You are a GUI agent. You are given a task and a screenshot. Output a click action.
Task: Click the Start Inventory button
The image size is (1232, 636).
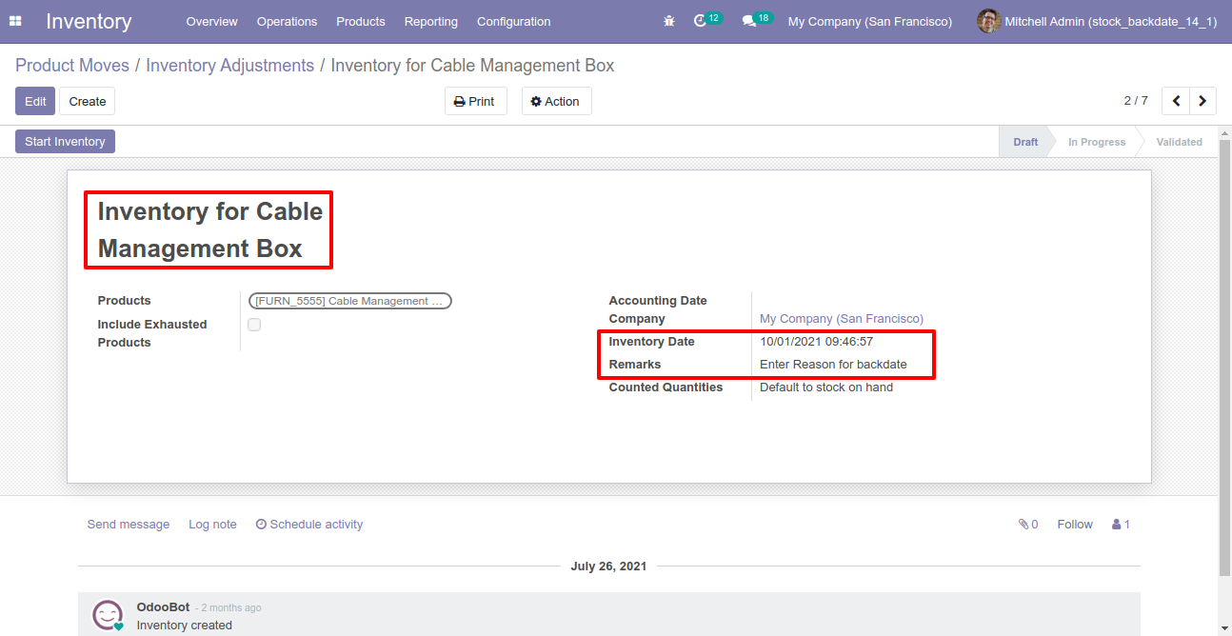(65, 142)
